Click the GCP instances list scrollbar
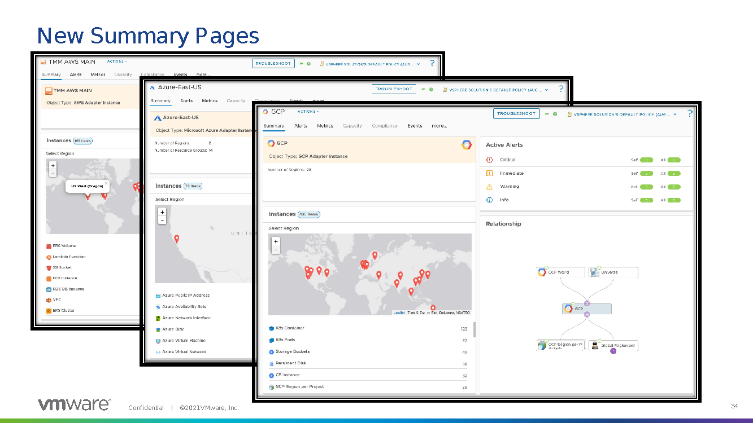The width and height of the screenshot is (753, 423). (474, 329)
